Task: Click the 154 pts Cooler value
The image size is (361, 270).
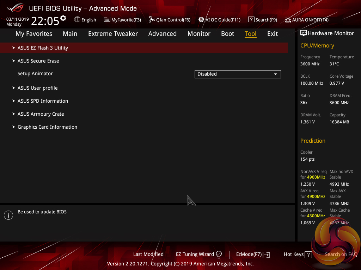Action: [x=307, y=159]
